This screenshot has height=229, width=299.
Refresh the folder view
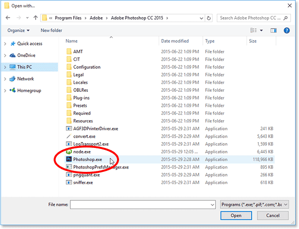tap(209, 18)
